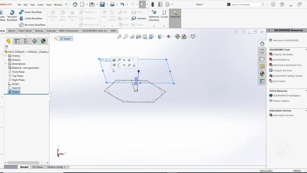307x173 pixels.
Task: Switch to the Motion Study 1 tab
Action: [56, 167]
